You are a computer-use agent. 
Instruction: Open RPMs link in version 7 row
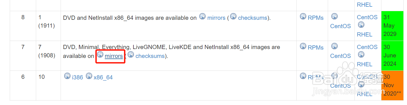(x=316, y=48)
